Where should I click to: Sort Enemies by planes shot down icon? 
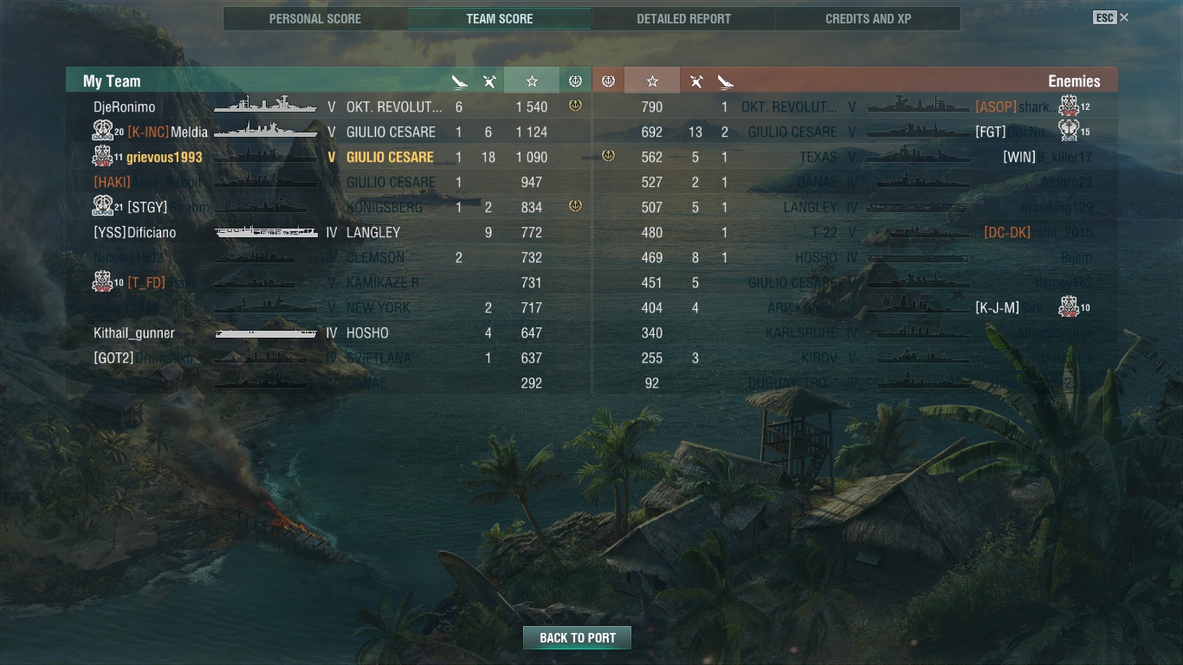pos(695,81)
